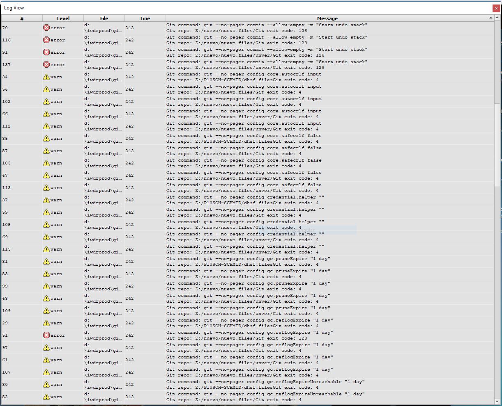The image size is (502, 406).
Task: Sort the log by the Level column header
Action: (x=63, y=18)
